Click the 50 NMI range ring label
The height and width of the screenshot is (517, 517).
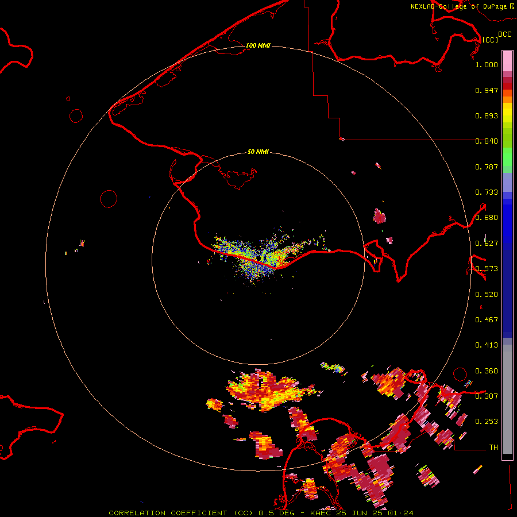(258, 152)
